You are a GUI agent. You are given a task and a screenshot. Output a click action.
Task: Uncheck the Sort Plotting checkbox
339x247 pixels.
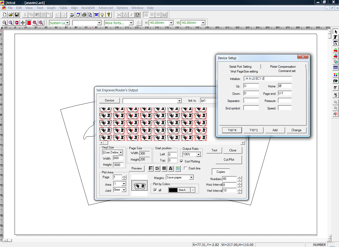click(181, 161)
